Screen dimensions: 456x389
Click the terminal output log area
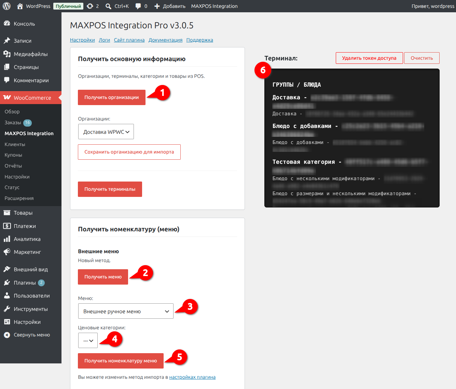(352, 138)
